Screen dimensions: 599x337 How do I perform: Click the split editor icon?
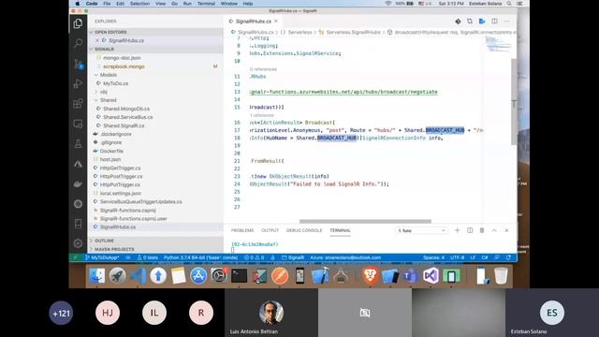point(494,22)
